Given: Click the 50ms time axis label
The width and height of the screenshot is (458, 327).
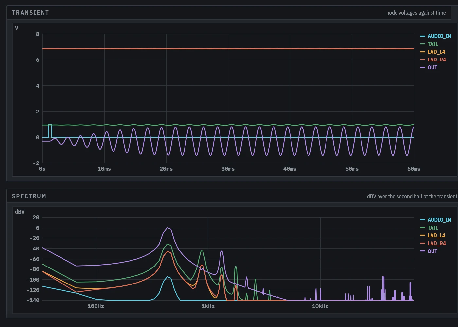Looking at the screenshot, I should pyautogui.click(x=352, y=169).
